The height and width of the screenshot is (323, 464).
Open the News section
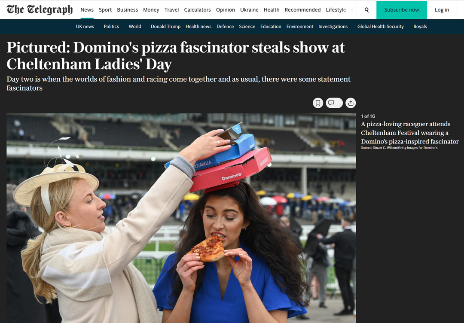pos(87,10)
